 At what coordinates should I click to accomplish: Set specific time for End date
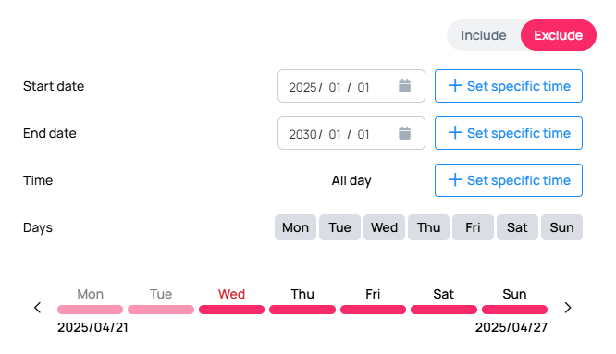point(509,133)
